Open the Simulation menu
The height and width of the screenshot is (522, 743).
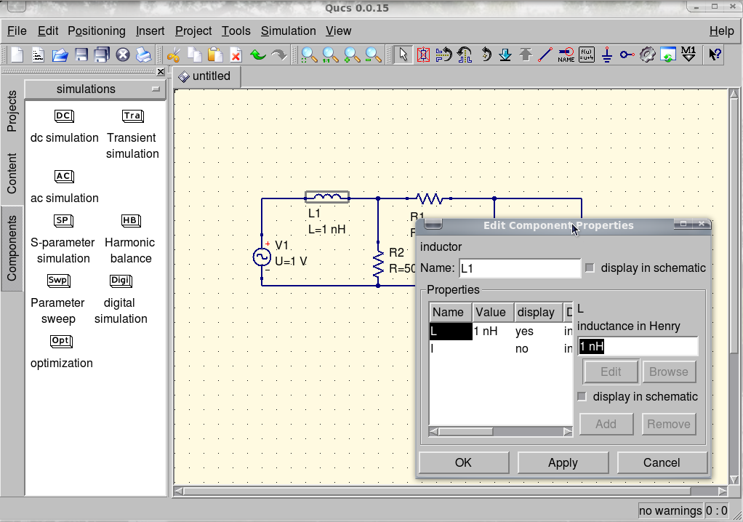pyautogui.click(x=288, y=31)
